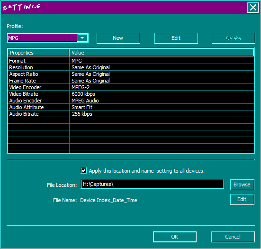The height and width of the screenshot is (249, 261).
Task: Select the Audio Encoder row
Action: tap(131, 101)
